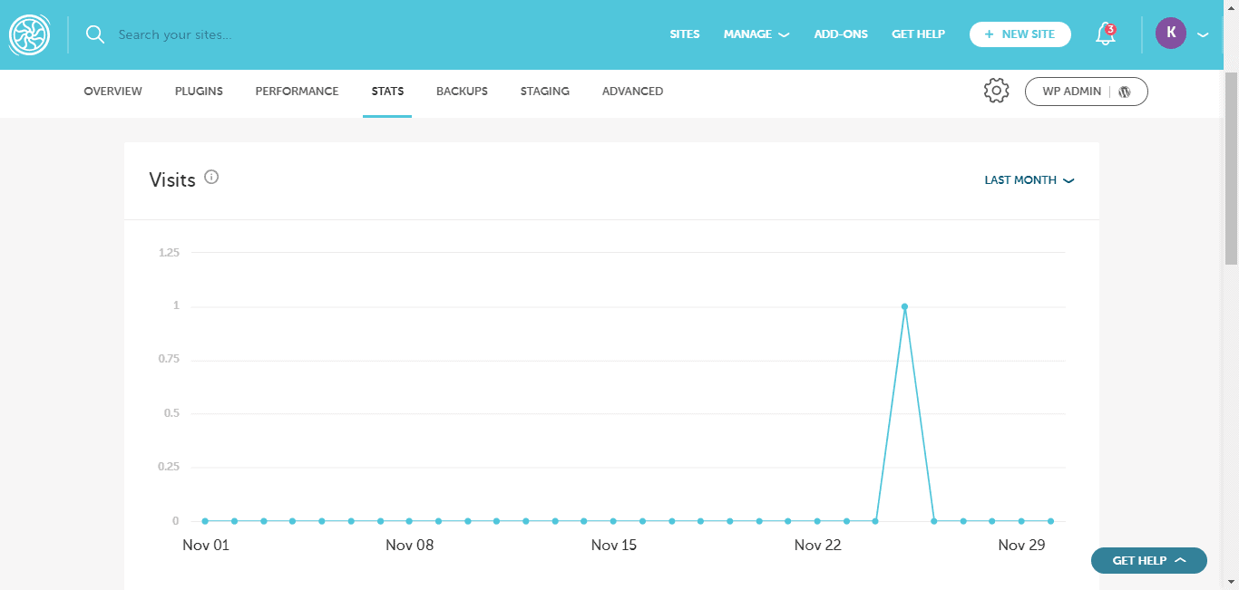Open the notifications bell
The width and height of the screenshot is (1239, 590).
[1105, 34]
